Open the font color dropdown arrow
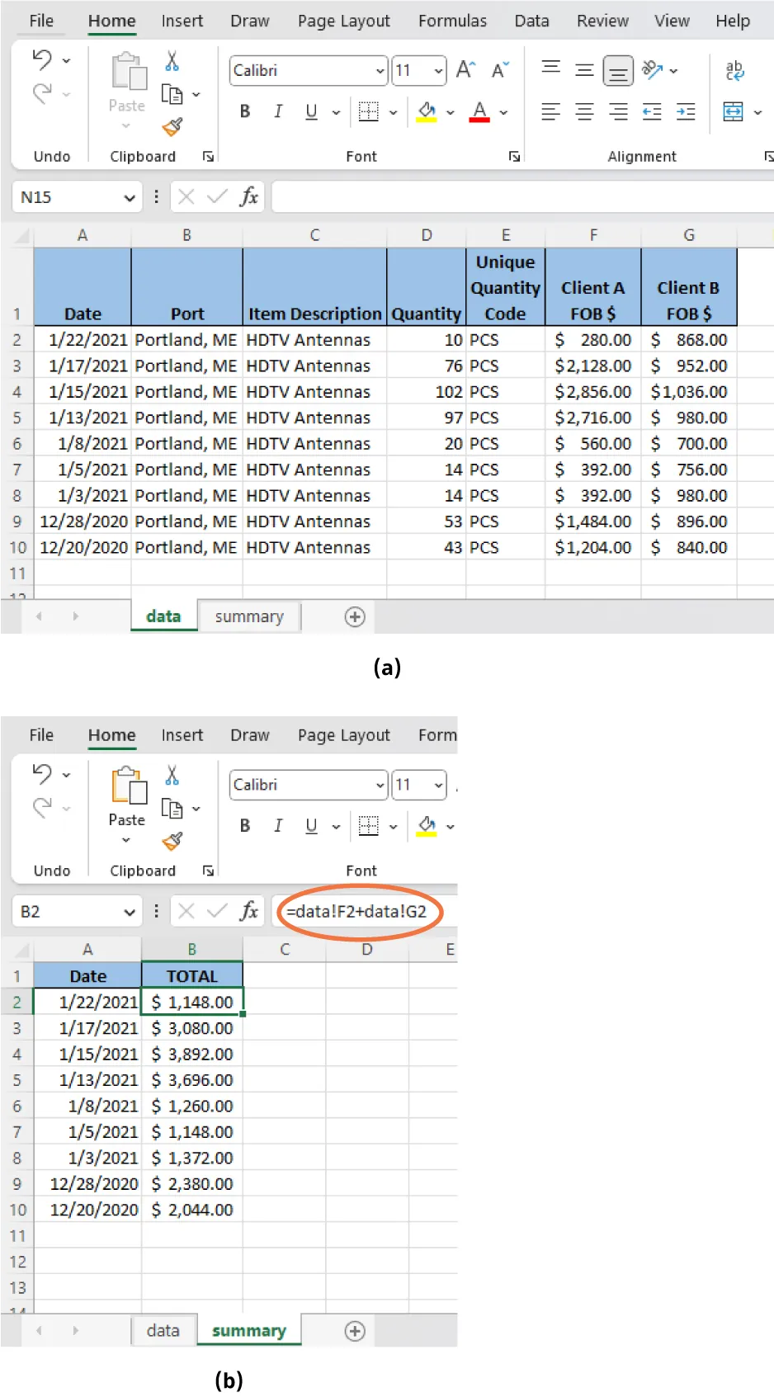Screen dimensions: 774x1397 point(504,112)
